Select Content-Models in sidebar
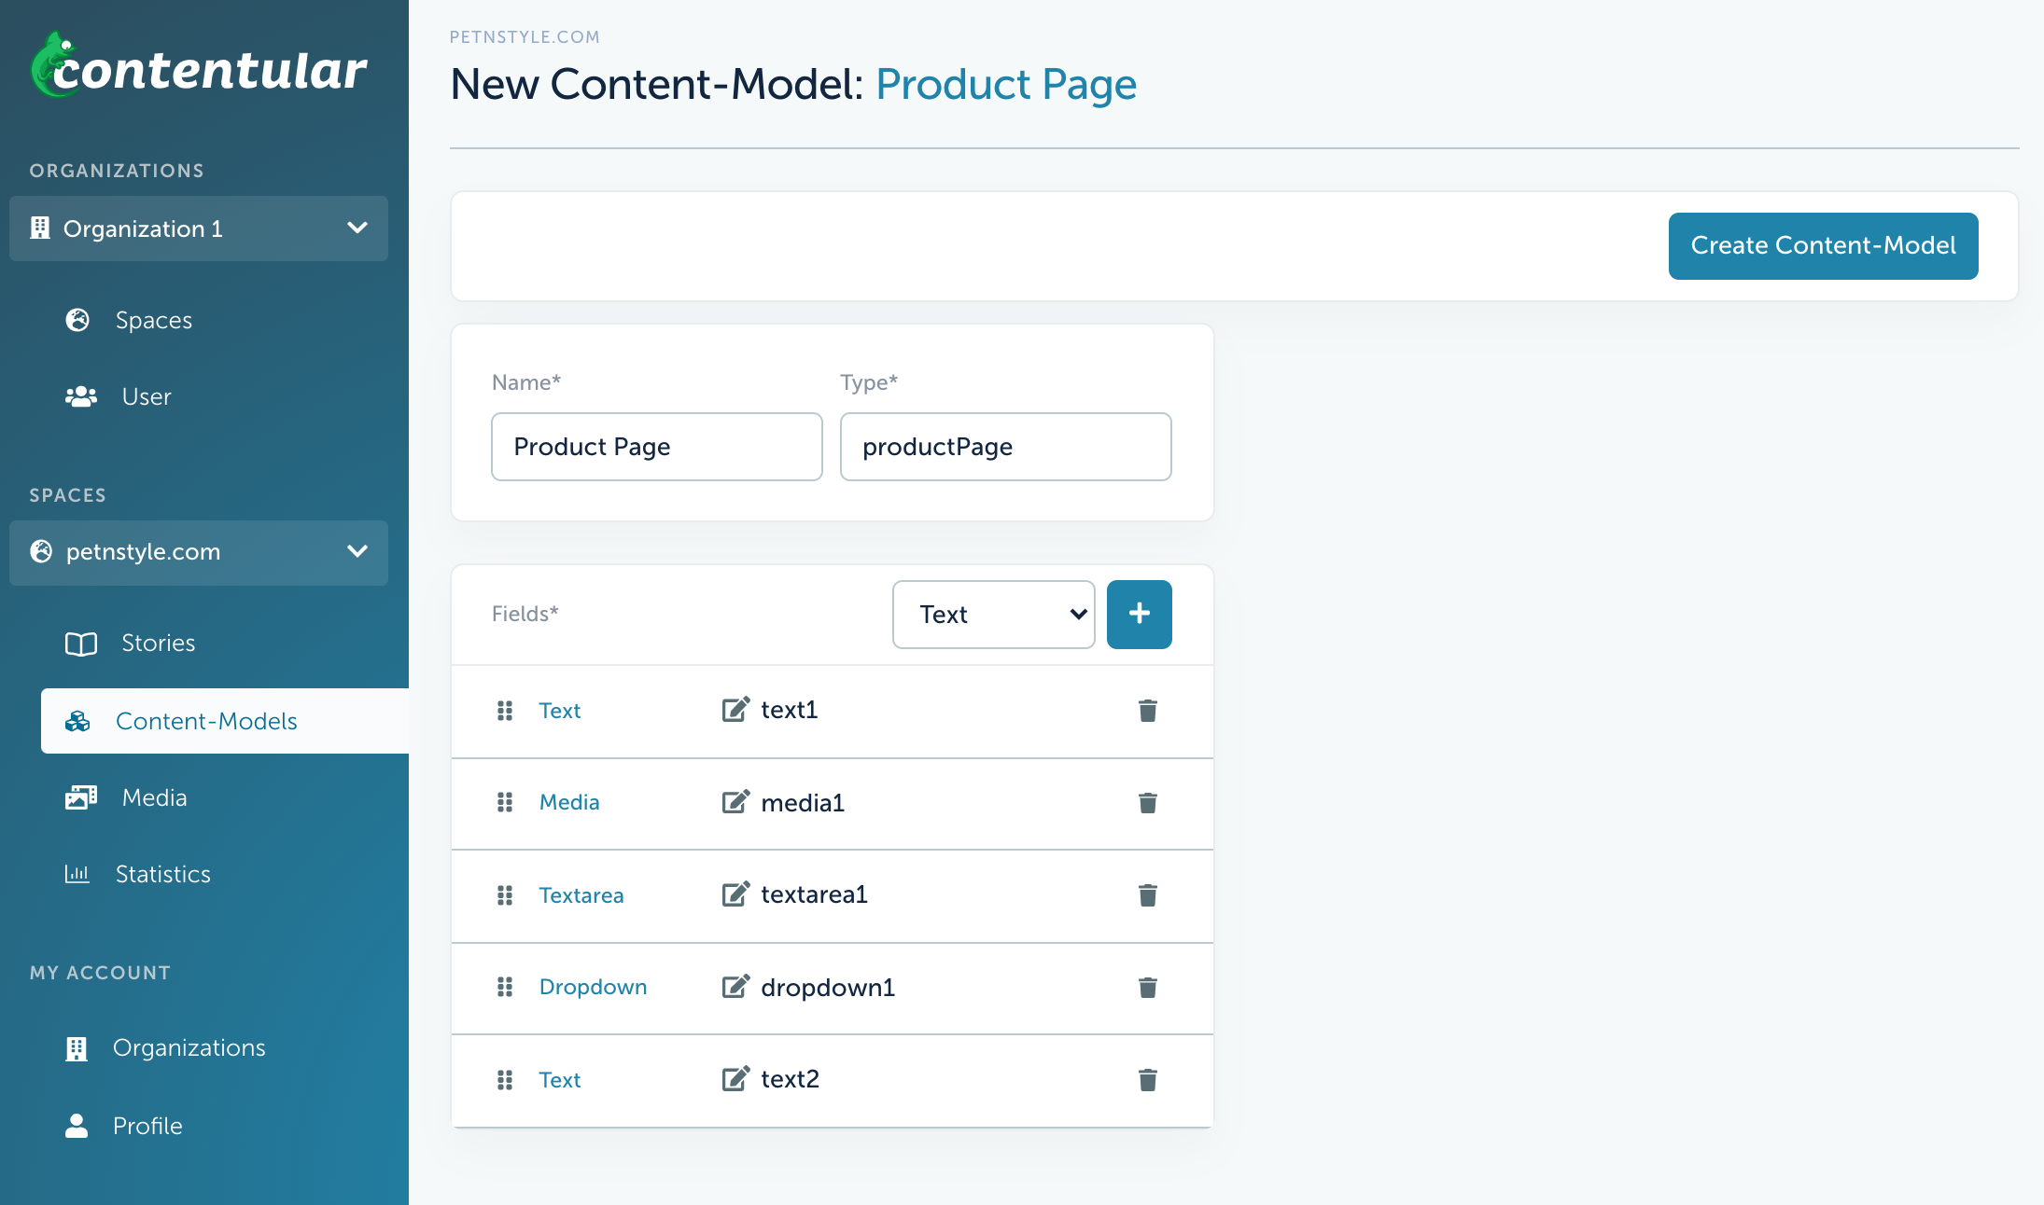 [225, 721]
